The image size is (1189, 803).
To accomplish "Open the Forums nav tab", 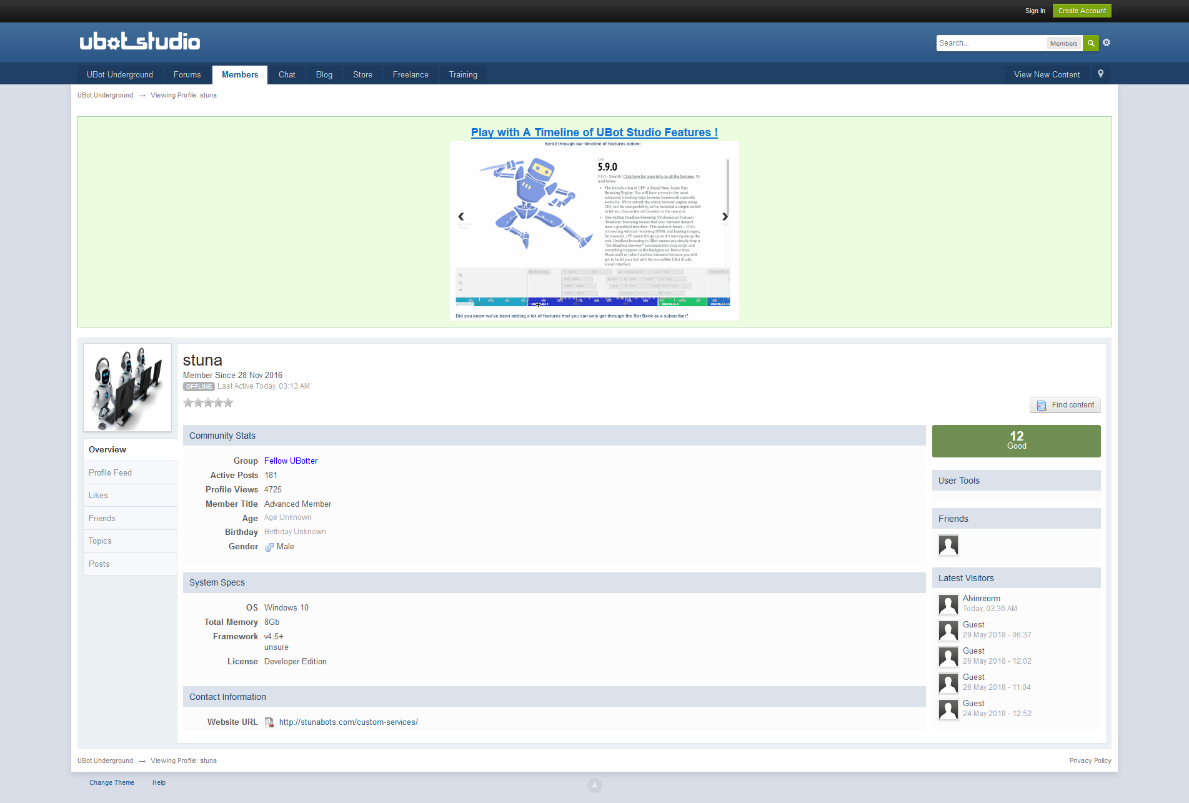I will click(x=187, y=74).
